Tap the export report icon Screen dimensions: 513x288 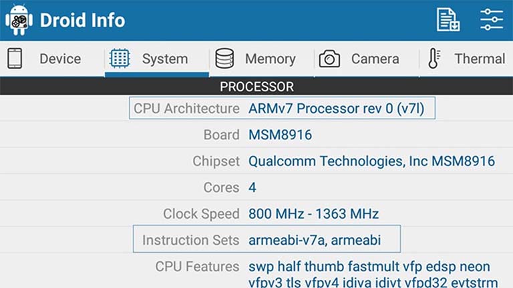tap(448, 19)
